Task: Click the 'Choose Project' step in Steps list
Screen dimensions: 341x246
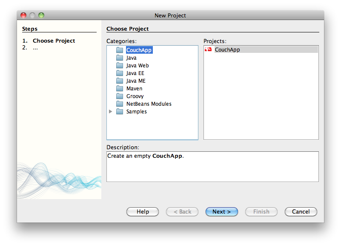Action: click(x=54, y=41)
